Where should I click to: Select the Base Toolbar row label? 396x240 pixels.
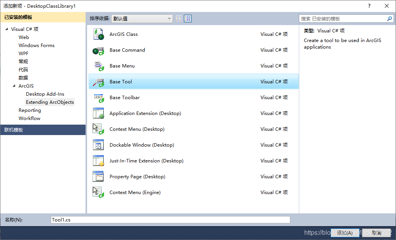[x=125, y=98]
